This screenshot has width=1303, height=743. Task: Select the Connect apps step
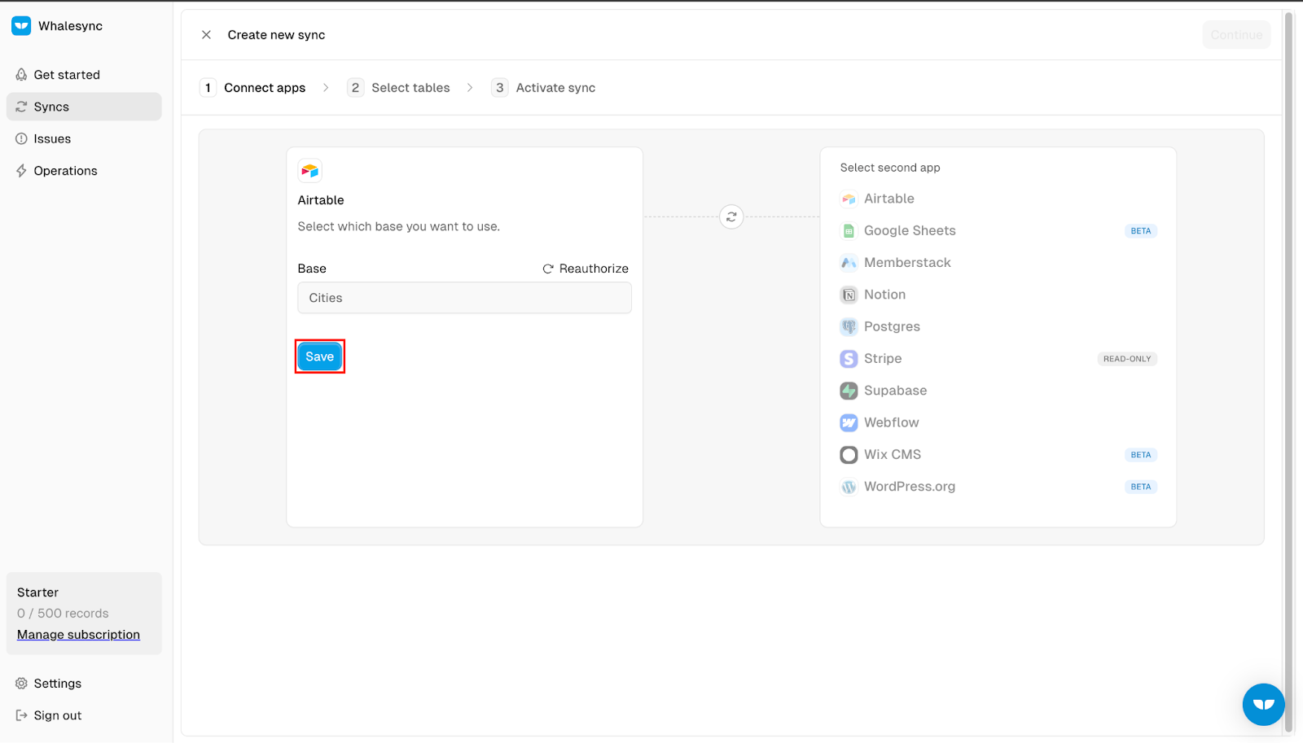point(252,88)
